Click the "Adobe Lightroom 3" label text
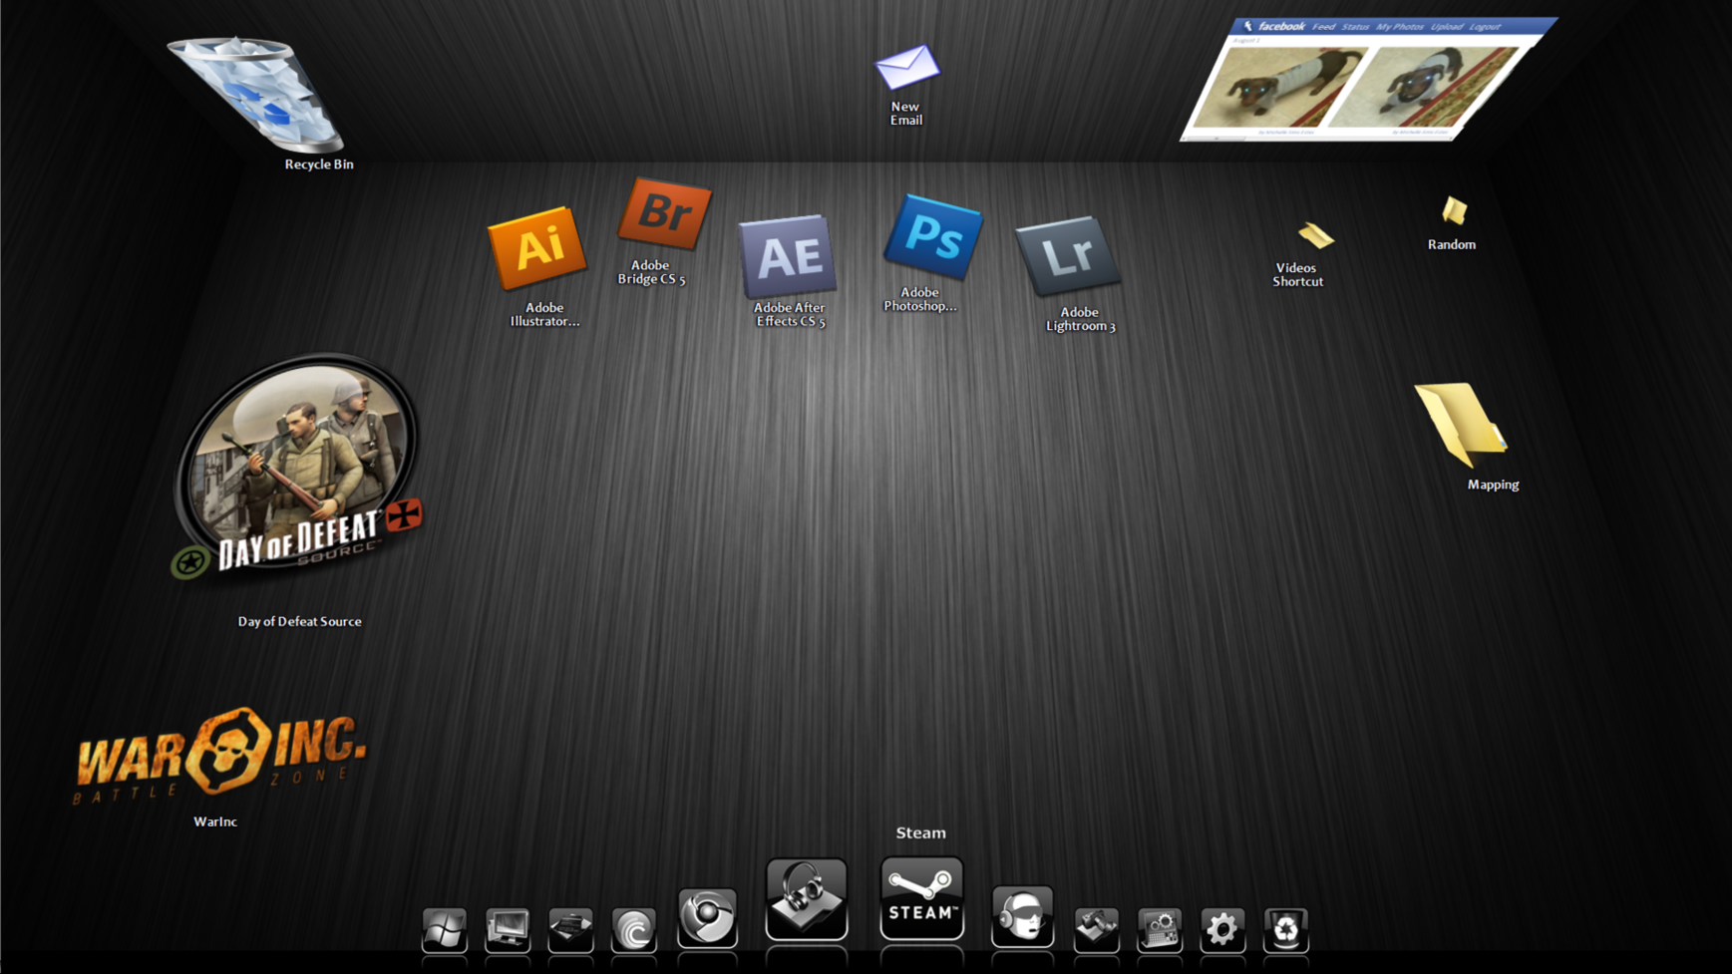Screen dimensions: 1732x974 click(x=1080, y=319)
